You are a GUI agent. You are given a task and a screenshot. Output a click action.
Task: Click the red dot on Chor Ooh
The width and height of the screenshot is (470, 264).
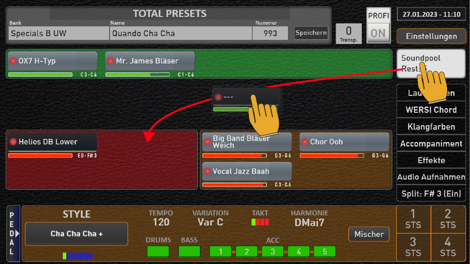click(305, 142)
